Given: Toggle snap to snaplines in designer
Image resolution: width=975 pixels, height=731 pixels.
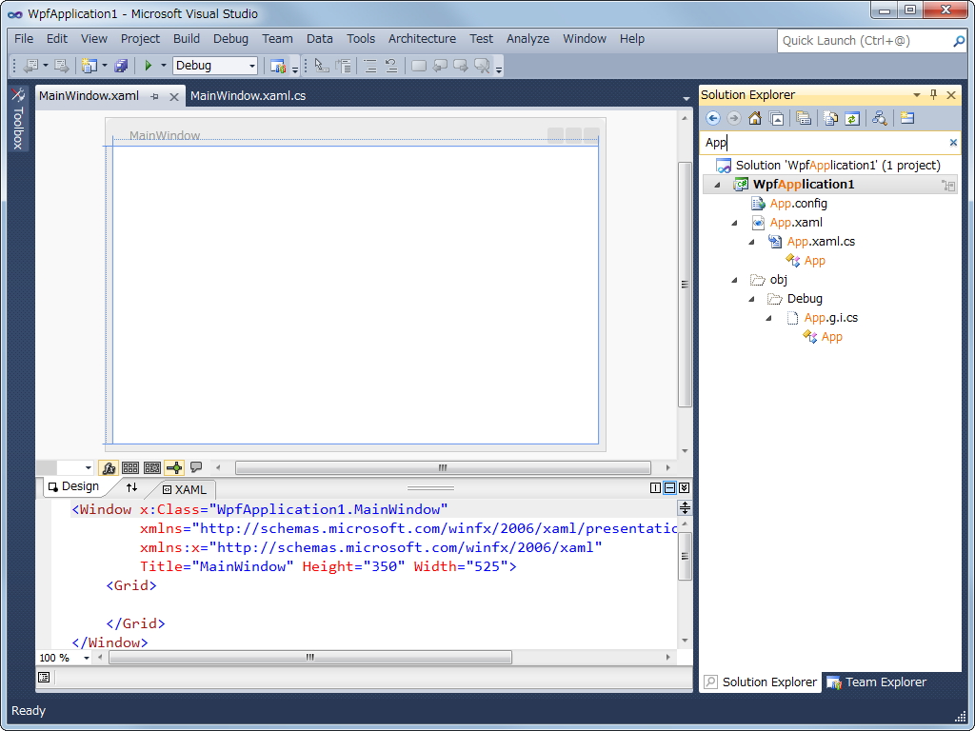Looking at the screenshot, I should (x=173, y=467).
